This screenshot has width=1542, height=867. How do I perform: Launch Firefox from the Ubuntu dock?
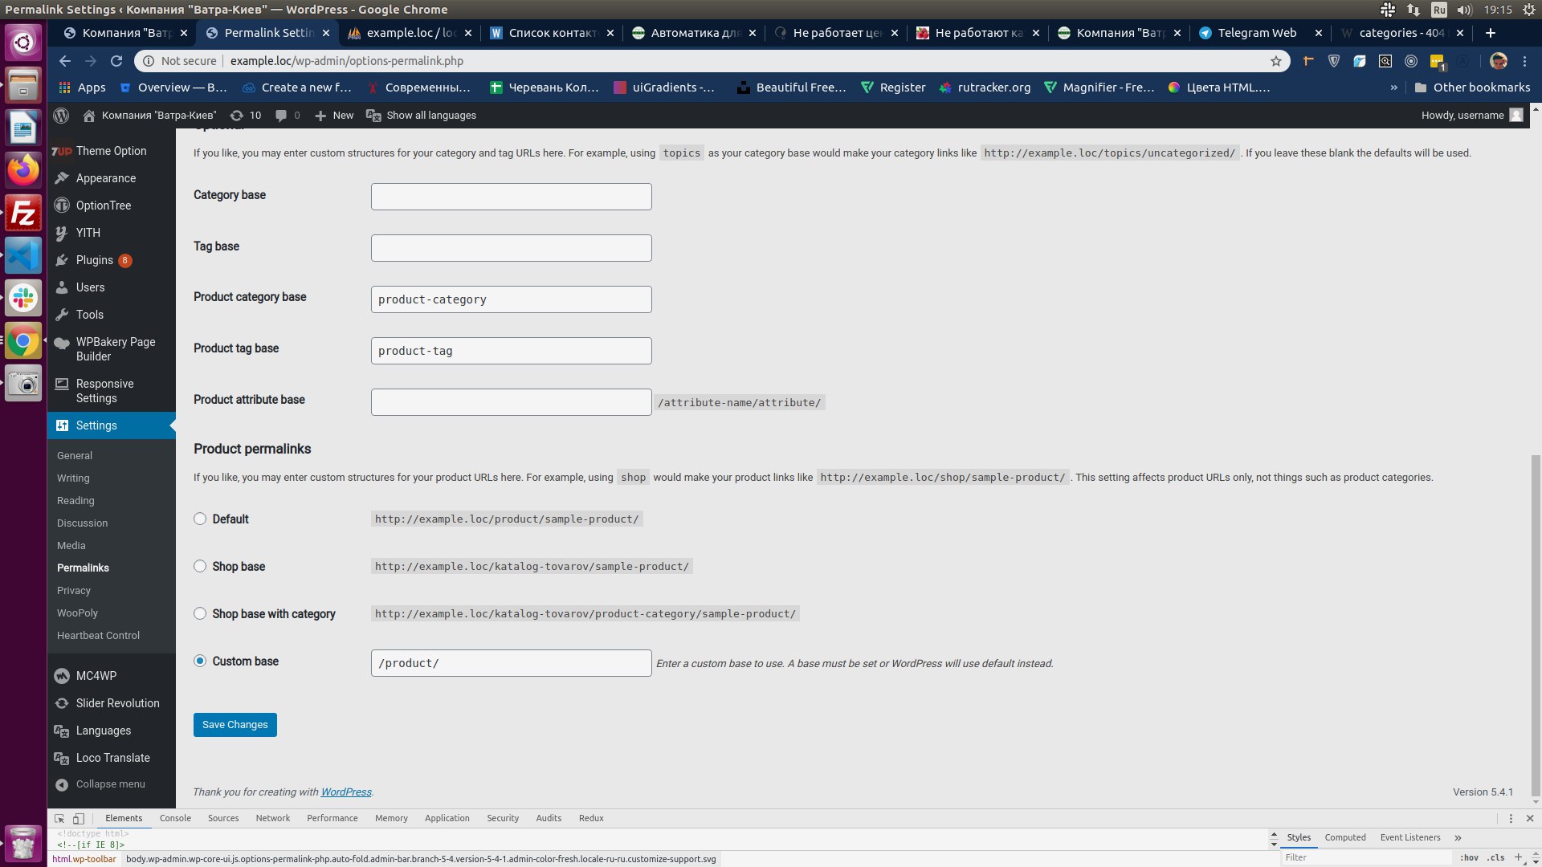23,169
